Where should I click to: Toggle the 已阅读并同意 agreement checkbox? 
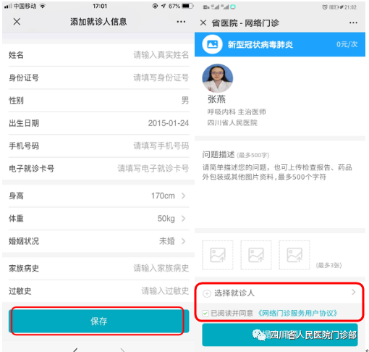pyautogui.click(x=205, y=314)
